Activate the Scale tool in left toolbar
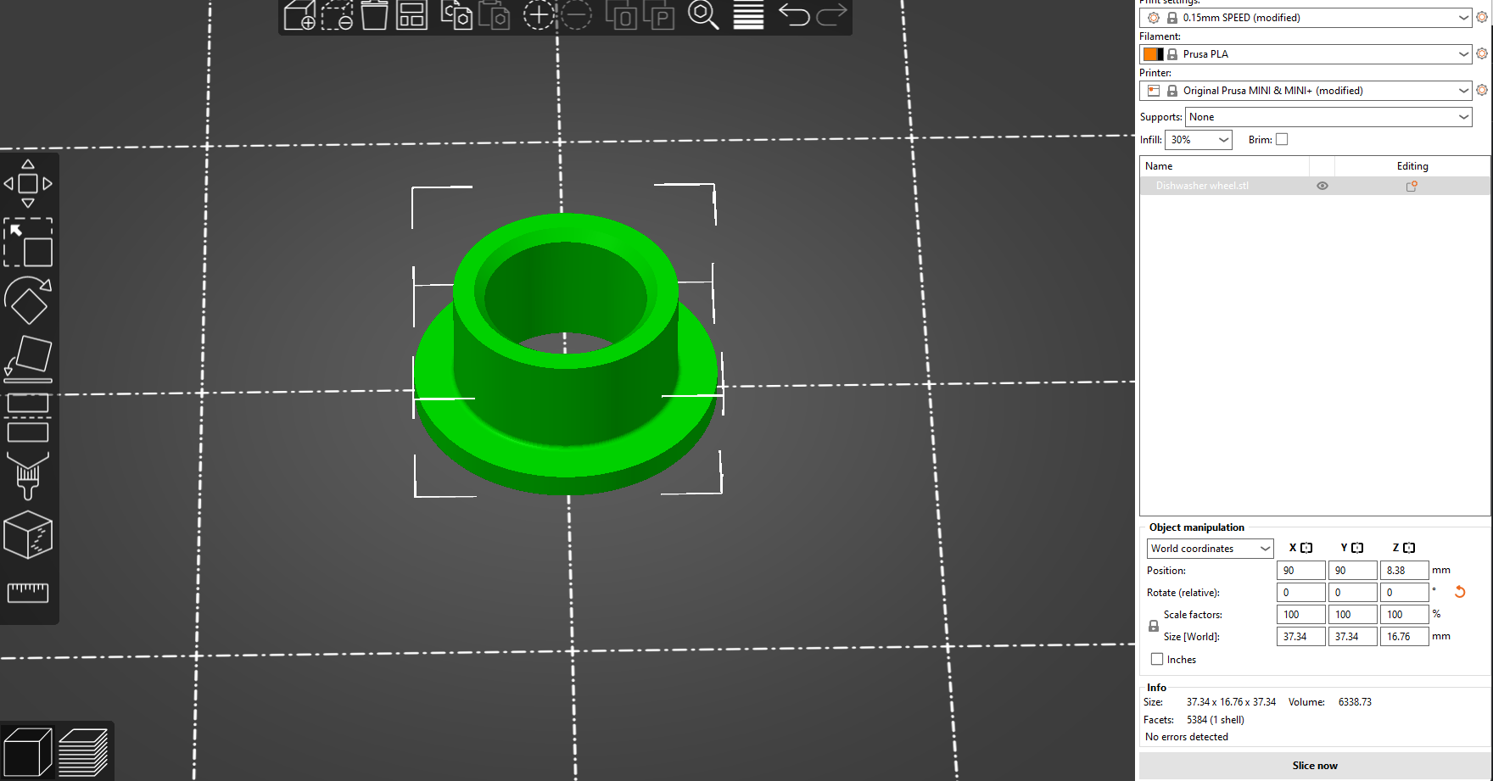1493x781 pixels. 28,243
